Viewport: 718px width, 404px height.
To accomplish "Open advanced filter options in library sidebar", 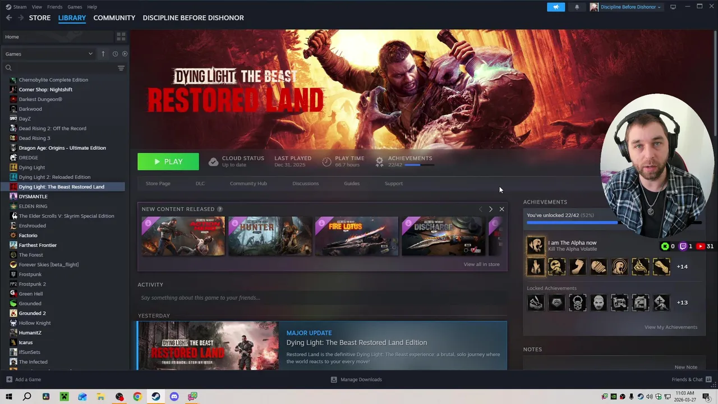I will point(121,68).
